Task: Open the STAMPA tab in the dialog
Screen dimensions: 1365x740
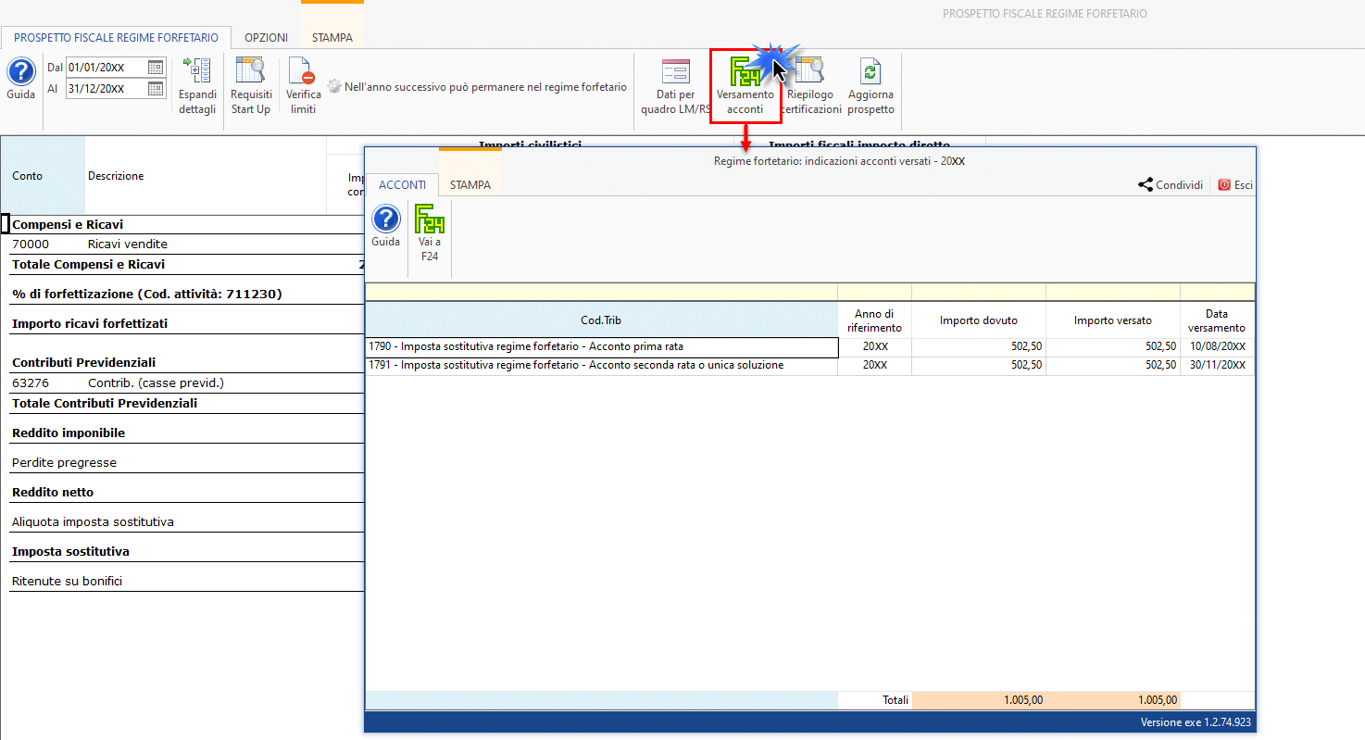Action: [x=470, y=184]
